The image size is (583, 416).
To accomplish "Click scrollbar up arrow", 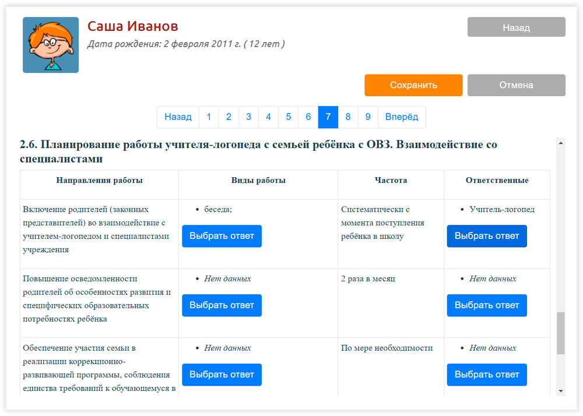I will (x=561, y=142).
